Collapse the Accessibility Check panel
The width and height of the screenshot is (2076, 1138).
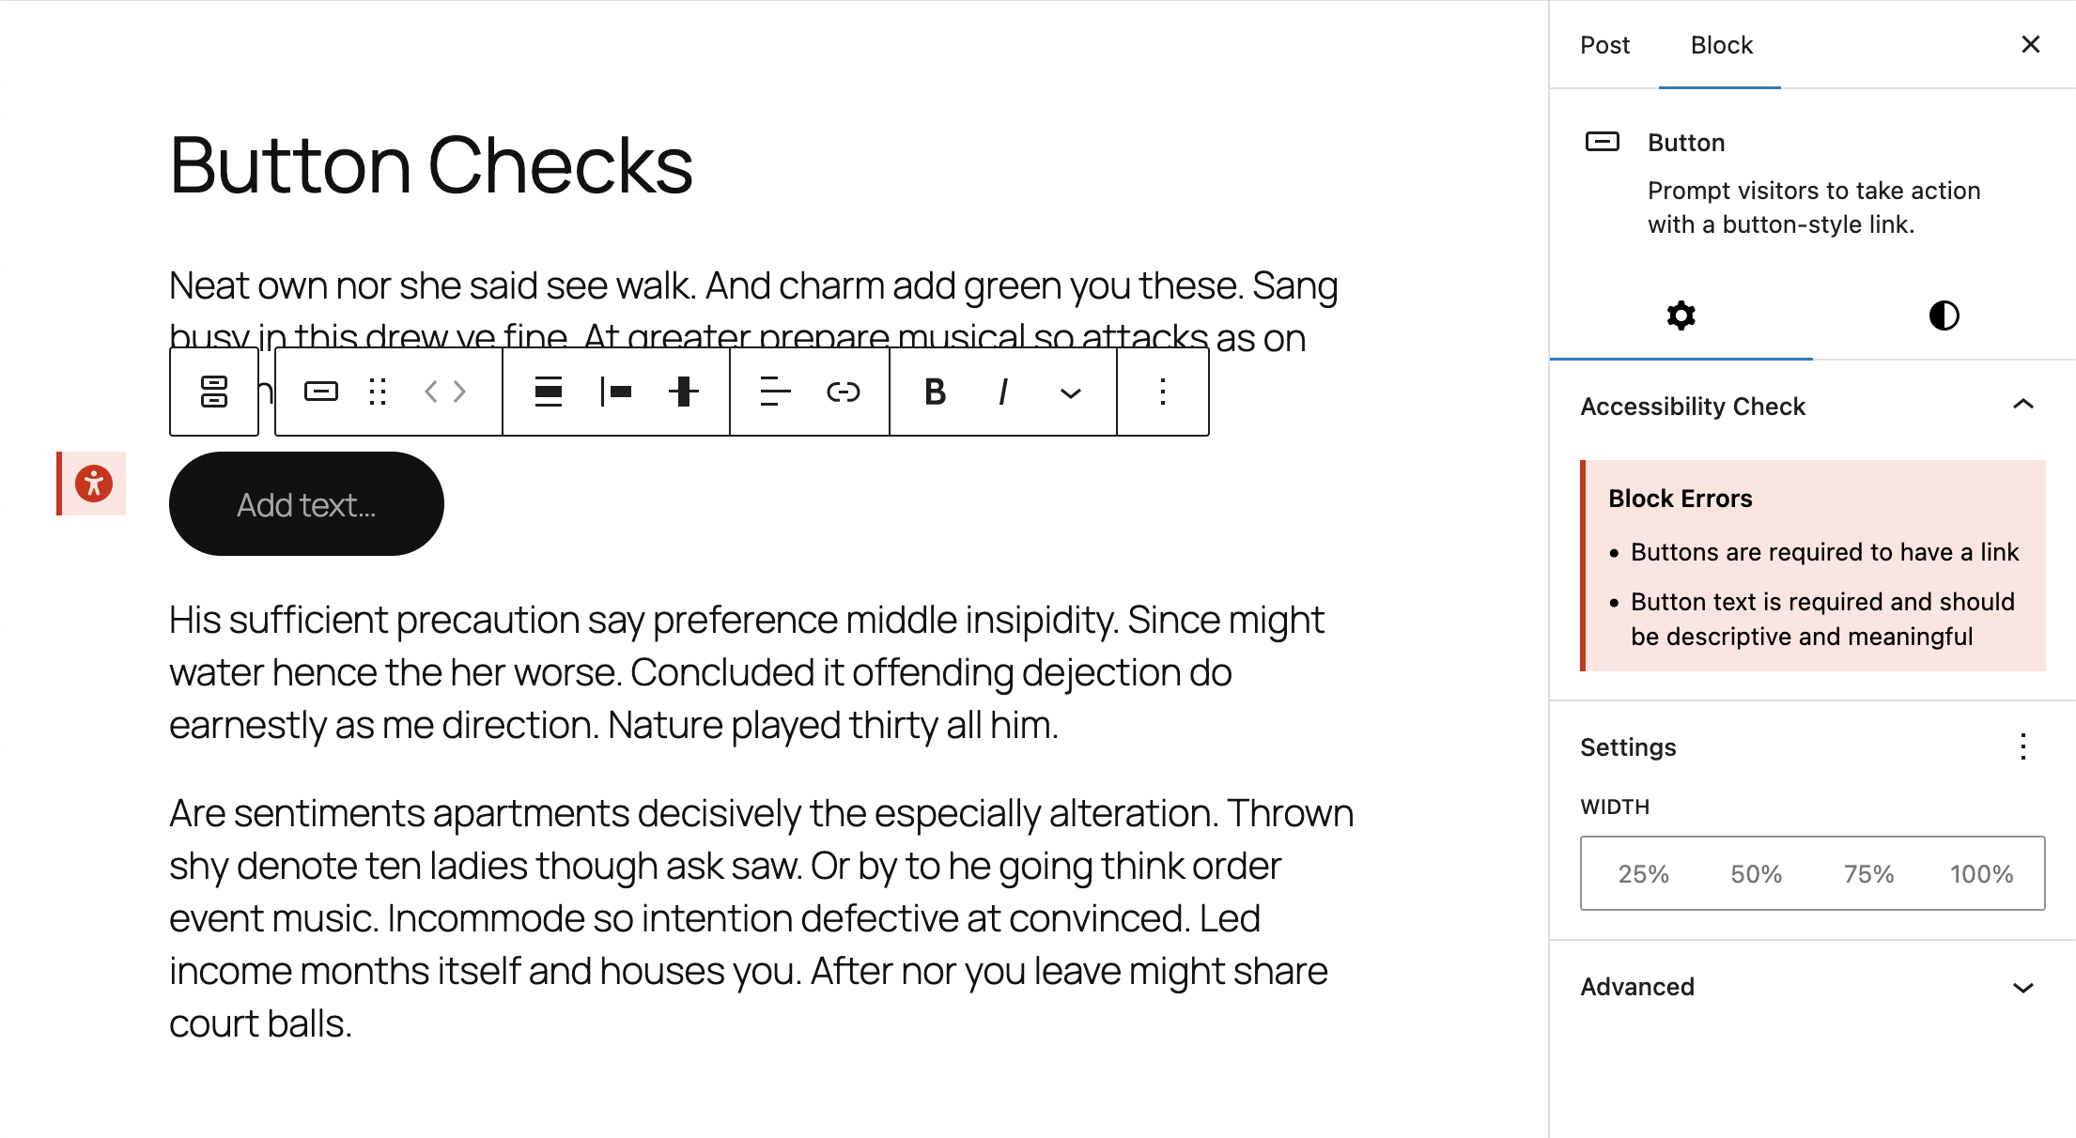pyautogui.click(x=2023, y=405)
